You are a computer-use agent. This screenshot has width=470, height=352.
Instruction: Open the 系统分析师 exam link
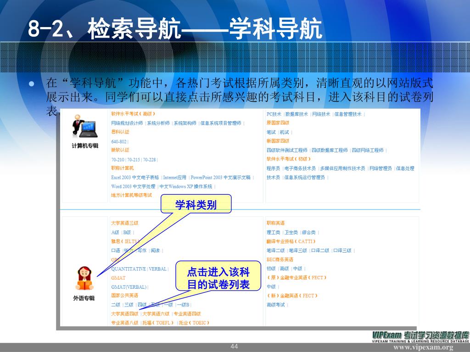(x=158, y=123)
